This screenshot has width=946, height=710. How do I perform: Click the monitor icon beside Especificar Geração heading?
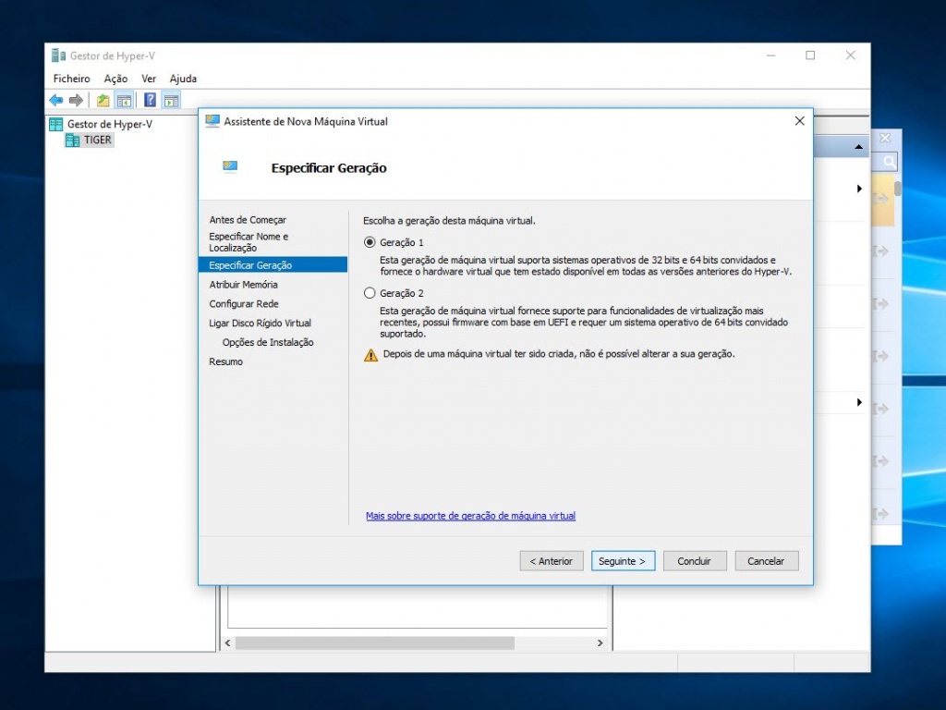tap(228, 167)
